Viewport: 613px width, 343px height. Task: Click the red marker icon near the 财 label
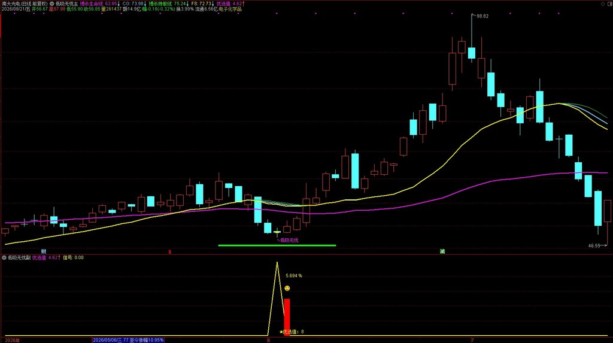click(x=169, y=252)
